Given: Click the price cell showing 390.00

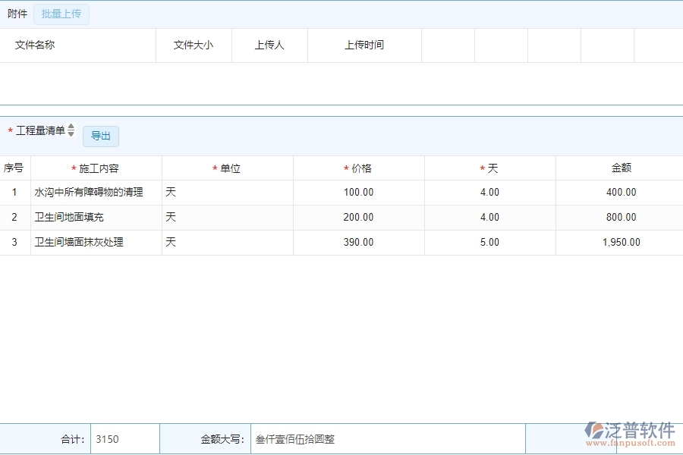Looking at the screenshot, I should [357, 242].
